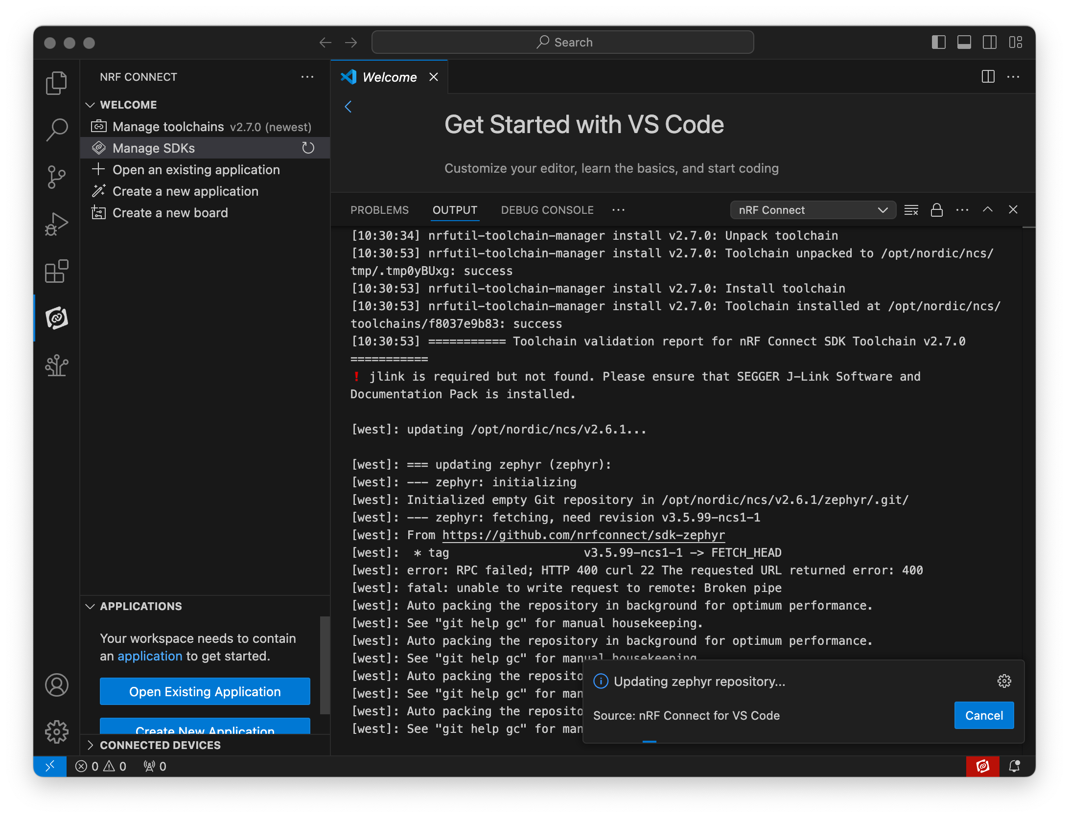Customize layout from title bar icon
This screenshot has width=1069, height=818.
[x=1016, y=43]
